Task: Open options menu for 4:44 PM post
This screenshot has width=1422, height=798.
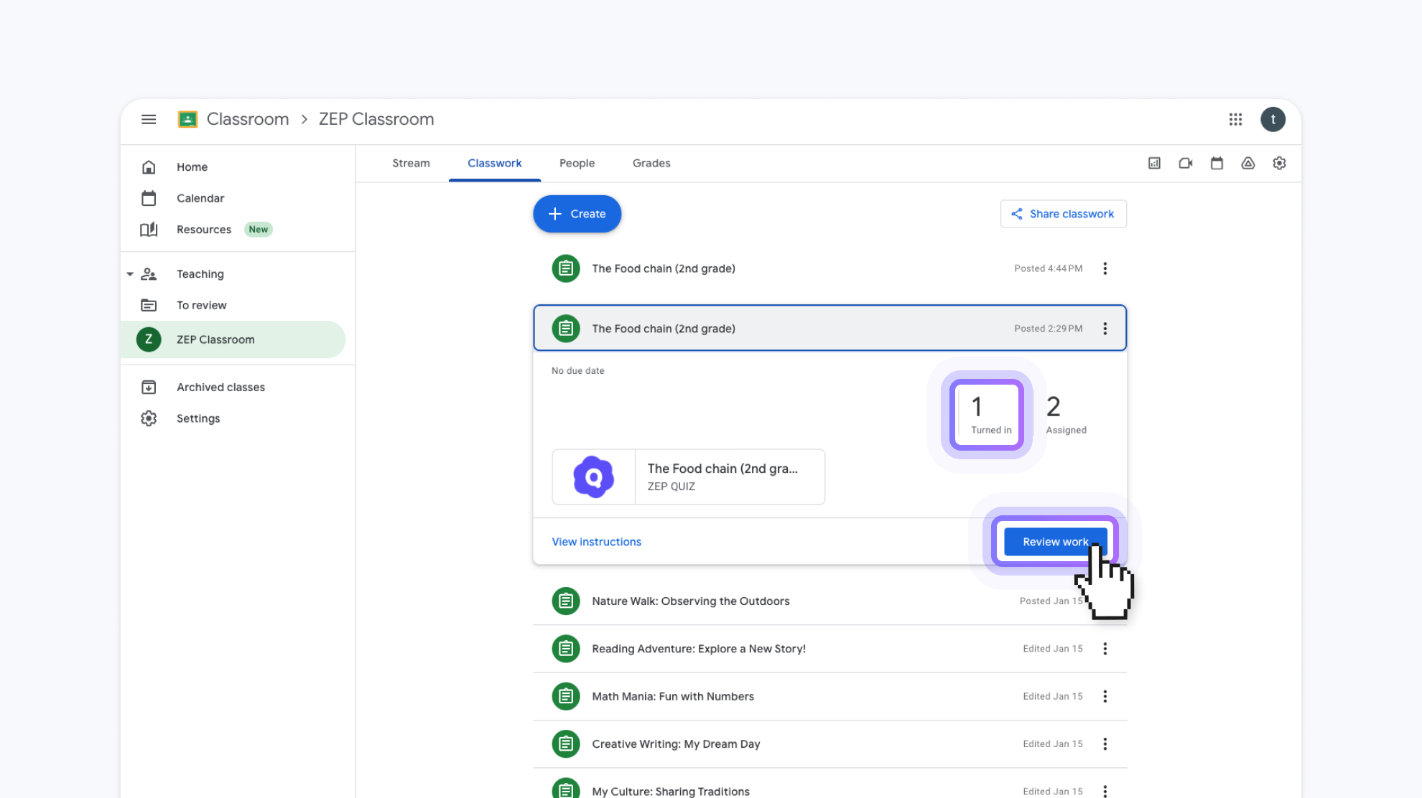Action: [x=1105, y=268]
